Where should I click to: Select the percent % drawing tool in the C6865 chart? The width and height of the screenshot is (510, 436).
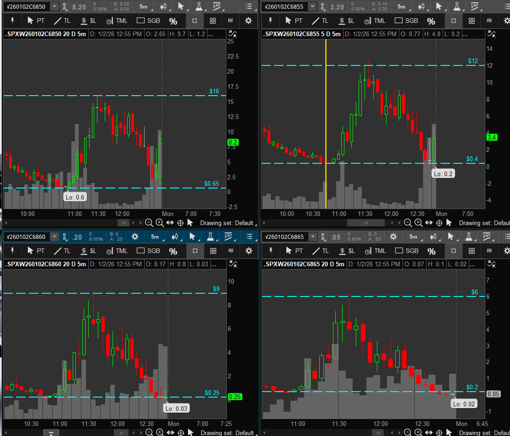click(x=431, y=251)
